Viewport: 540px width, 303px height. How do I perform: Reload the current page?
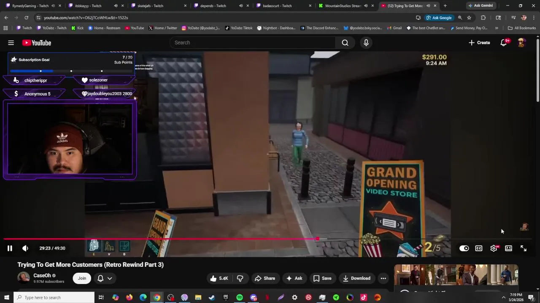point(26,18)
